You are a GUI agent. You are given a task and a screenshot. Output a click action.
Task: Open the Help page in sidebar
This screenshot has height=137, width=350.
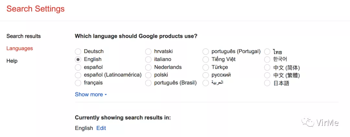pos(12,61)
